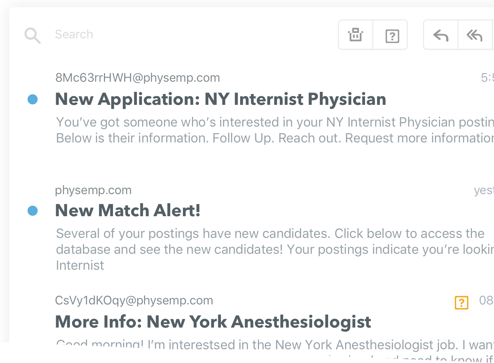Viewport: 494px width, 363px height.
Task: Select preview text about new candidates
Action: click(x=275, y=249)
